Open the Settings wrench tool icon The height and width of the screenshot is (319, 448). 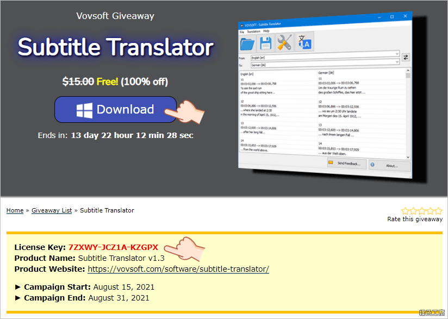[x=284, y=41]
